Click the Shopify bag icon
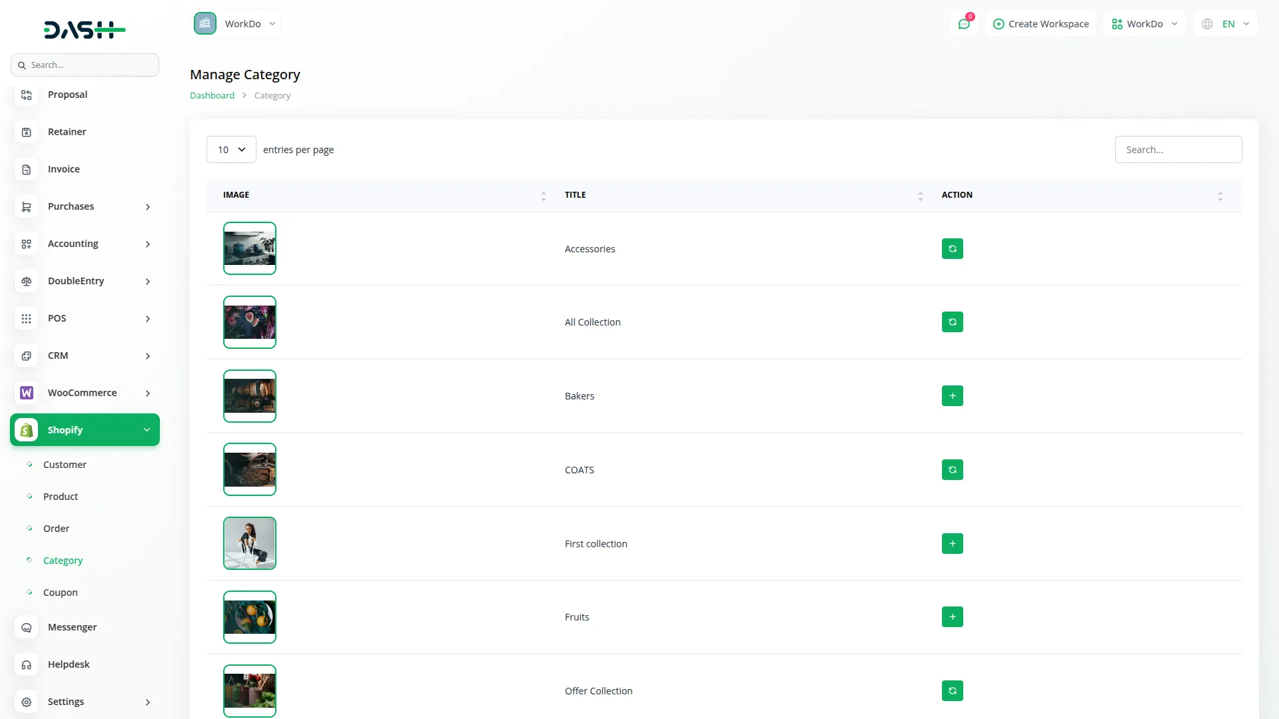This screenshot has width=1279, height=719. [x=26, y=429]
